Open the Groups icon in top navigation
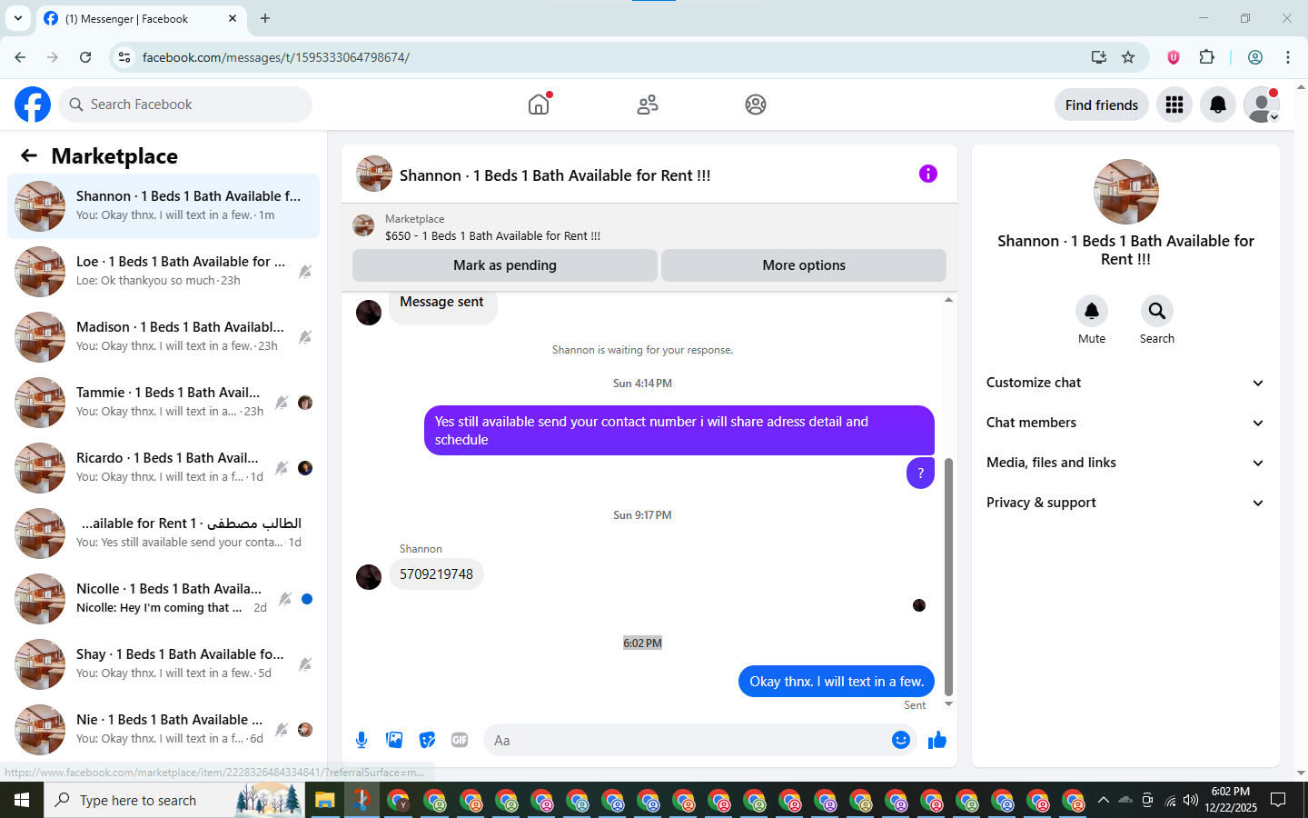The width and height of the screenshot is (1308, 818). (756, 105)
